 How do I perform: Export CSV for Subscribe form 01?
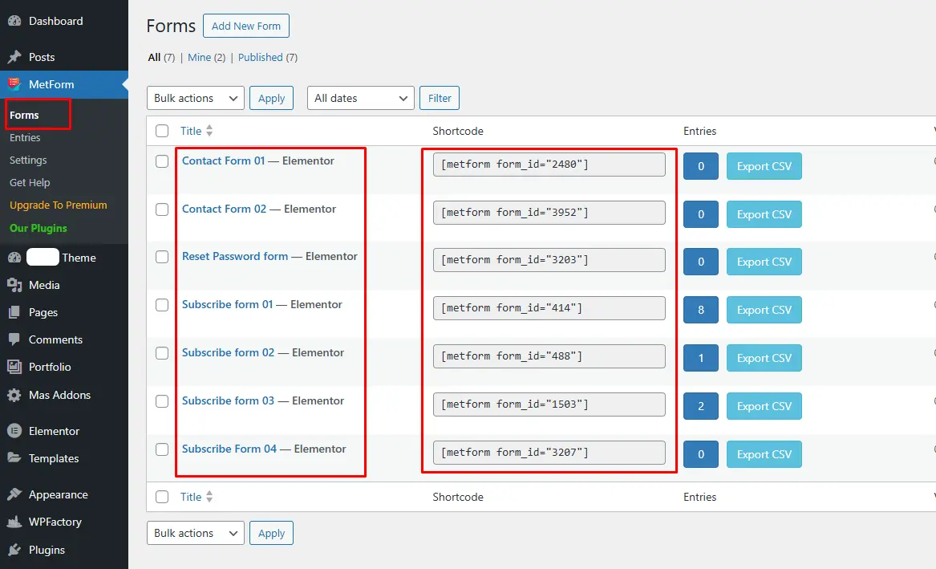pyautogui.click(x=764, y=310)
